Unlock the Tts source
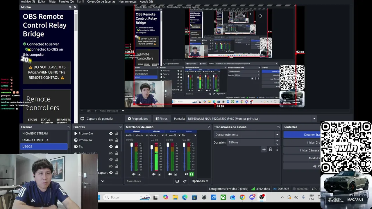The height and width of the screenshot is (209, 372). 117,147
